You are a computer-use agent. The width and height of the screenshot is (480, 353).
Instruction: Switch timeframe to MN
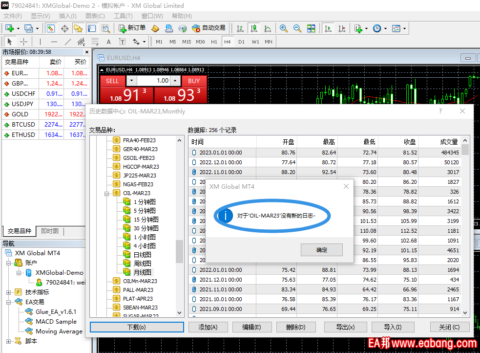coord(269,42)
